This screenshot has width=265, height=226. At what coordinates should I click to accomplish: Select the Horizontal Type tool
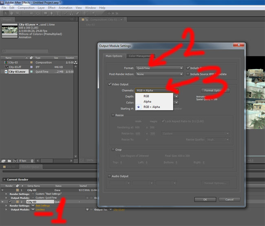point(57,13)
